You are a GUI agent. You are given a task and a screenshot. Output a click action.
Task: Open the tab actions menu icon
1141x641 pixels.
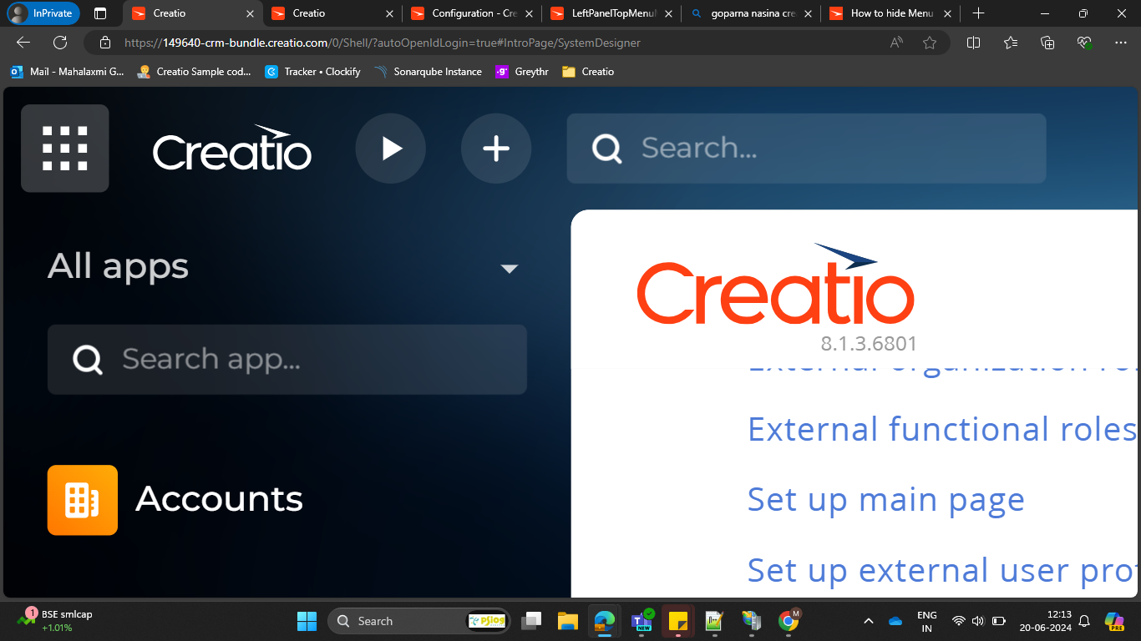tap(100, 13)
